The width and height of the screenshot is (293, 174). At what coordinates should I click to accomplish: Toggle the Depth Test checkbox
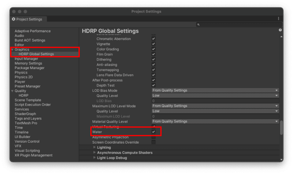(153, 85)
